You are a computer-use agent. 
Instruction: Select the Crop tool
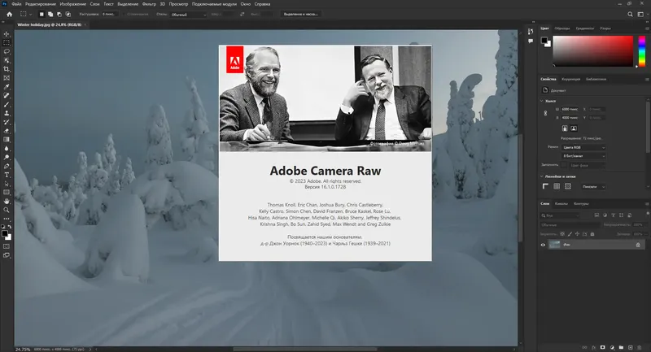click(7, 69)
